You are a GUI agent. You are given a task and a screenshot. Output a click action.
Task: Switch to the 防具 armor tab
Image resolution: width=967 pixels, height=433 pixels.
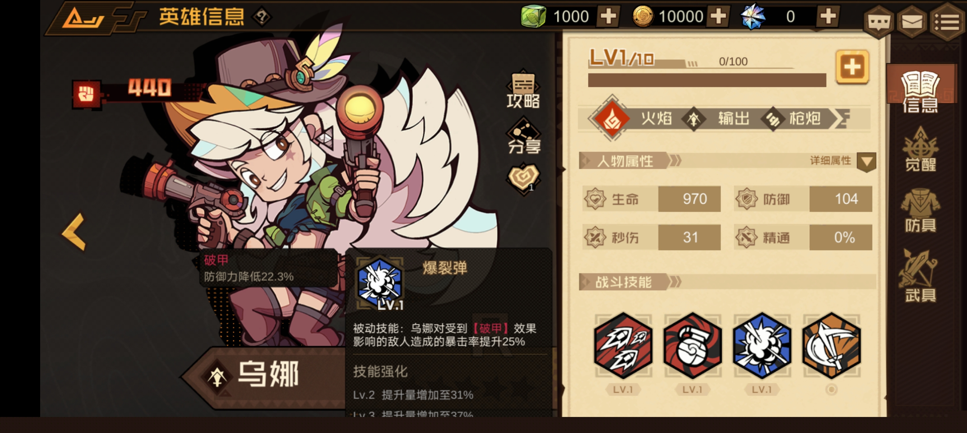point(920,211)
